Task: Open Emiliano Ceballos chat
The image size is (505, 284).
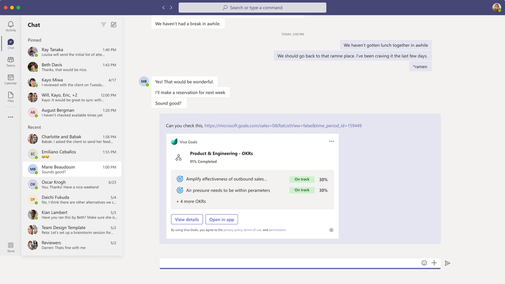Action: 72,154
